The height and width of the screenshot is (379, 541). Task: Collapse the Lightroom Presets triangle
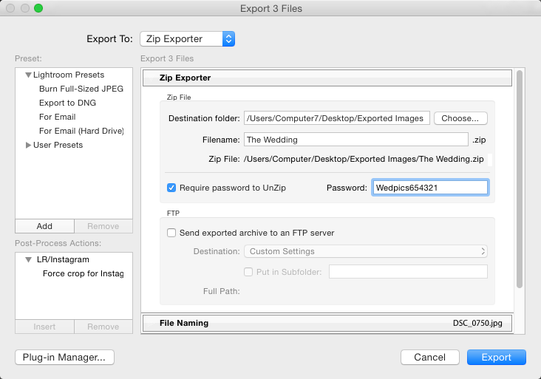(x=28, y=75)
